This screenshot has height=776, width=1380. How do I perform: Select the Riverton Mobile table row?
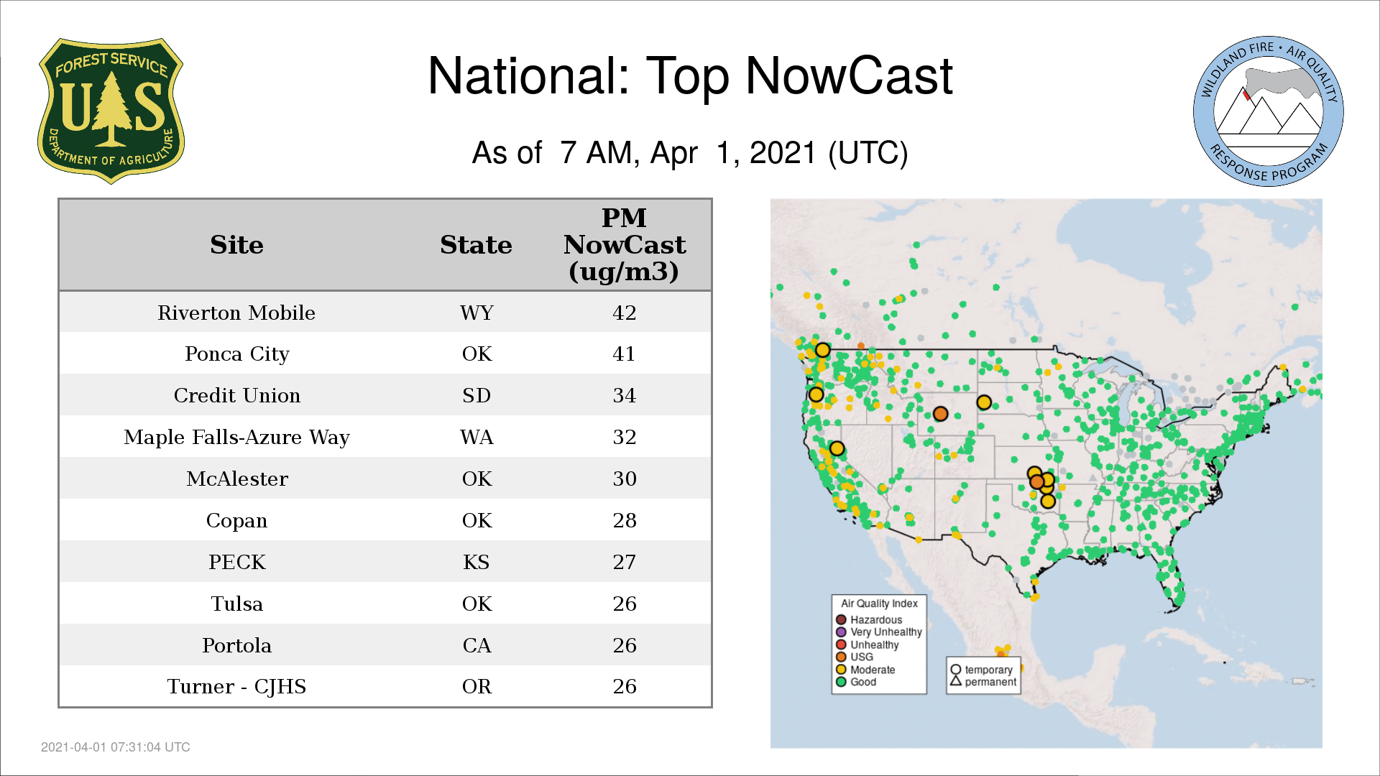point(385,313)
